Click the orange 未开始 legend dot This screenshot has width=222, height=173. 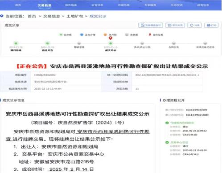(105, 35)
